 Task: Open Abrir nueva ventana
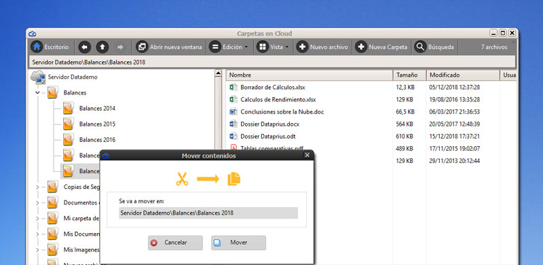[169, 47]
